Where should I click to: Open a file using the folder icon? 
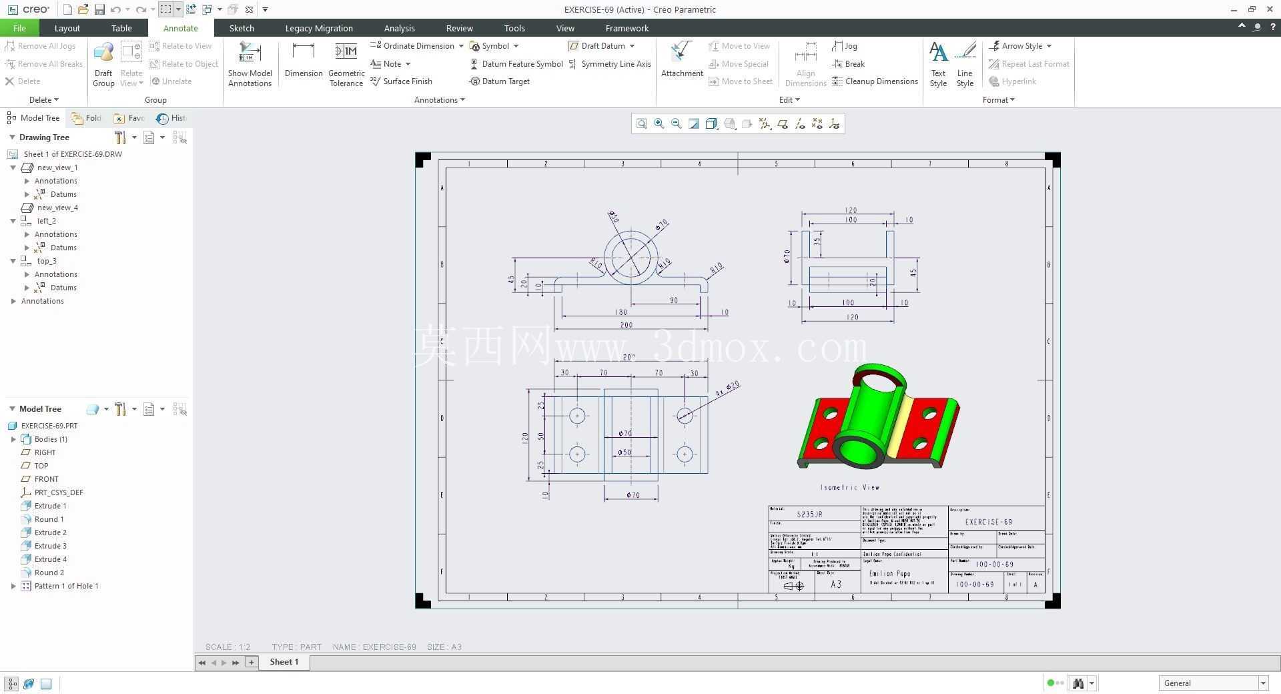[83, 9]
